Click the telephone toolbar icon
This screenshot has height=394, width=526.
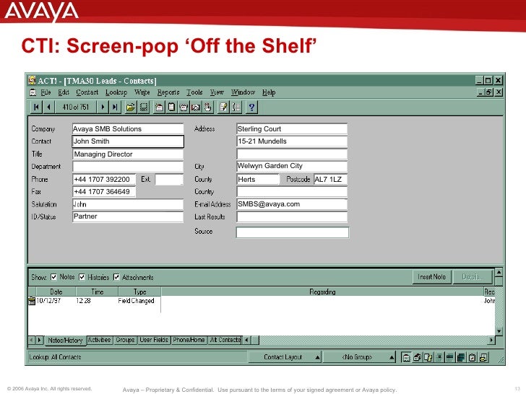[184, 108]
